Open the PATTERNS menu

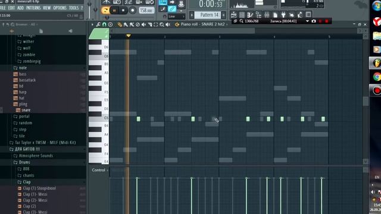(x=33, y=8)
